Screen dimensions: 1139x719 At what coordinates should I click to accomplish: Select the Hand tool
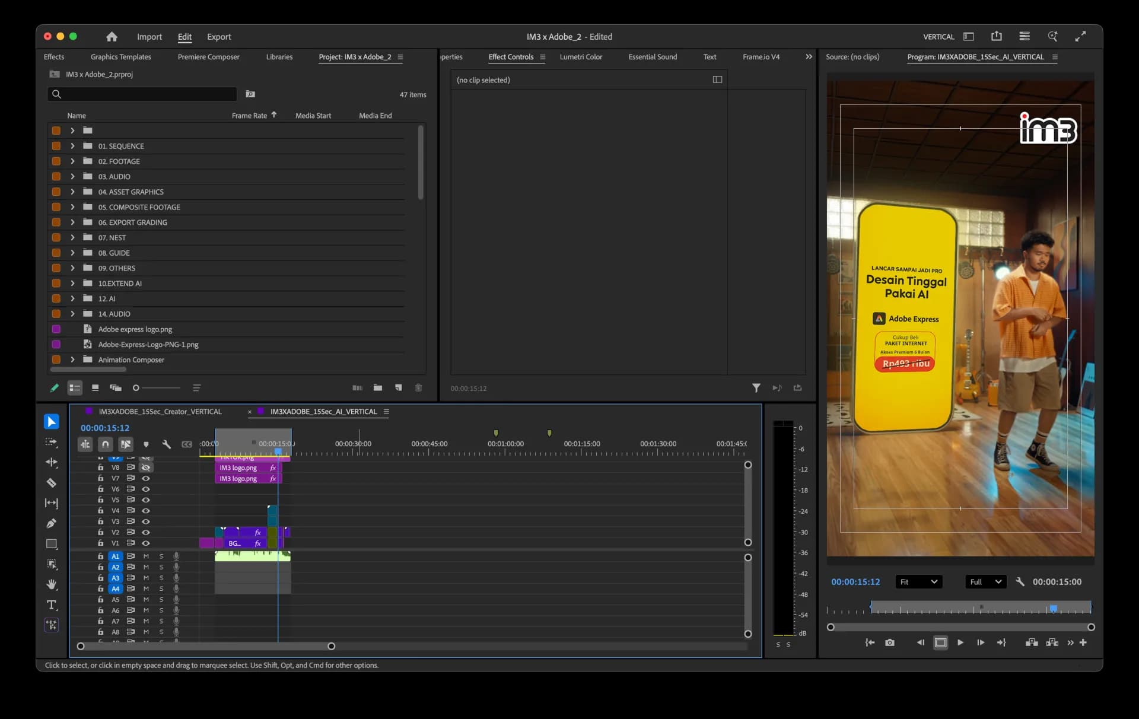(x=52, y=584)
